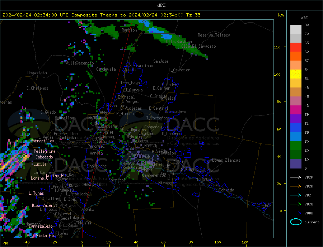The width and height of the screenshot is (323, 247).
Task: Click the TUNUYAN city label
Action: (83, 223)
